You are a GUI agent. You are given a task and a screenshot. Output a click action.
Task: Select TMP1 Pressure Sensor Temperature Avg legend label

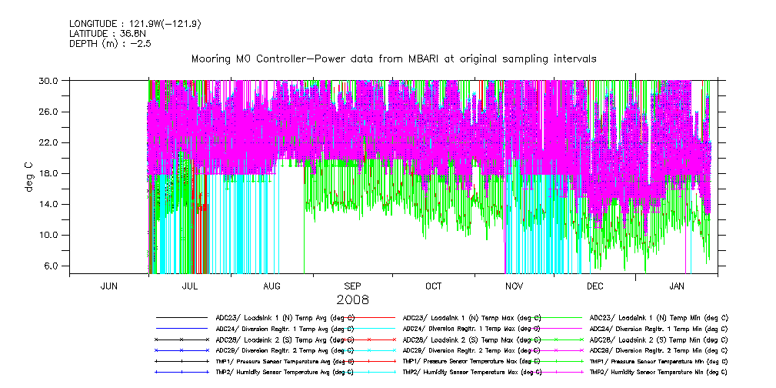click(285, 361)
